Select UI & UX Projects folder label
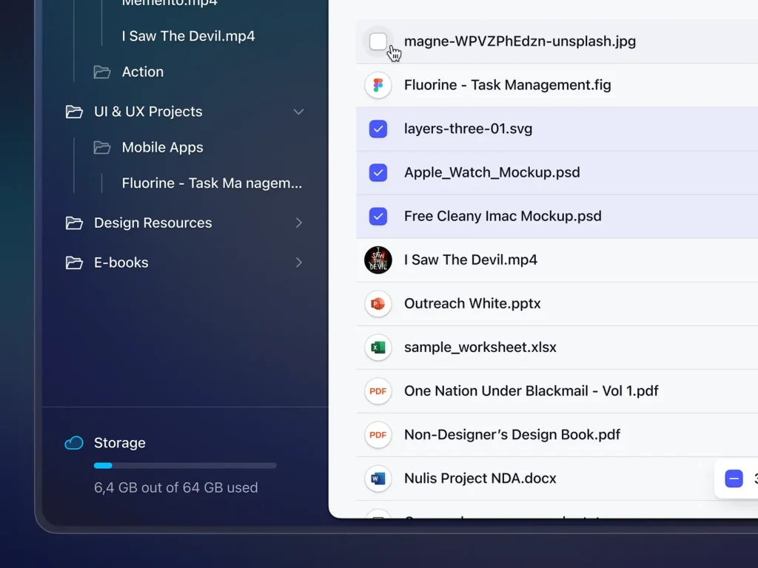The image size is (758, 568). click(148, 112)
